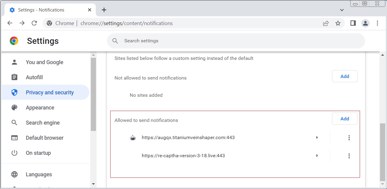Click the Appearance palette icon
Screen dimensions: 387x189
point(14,107)
